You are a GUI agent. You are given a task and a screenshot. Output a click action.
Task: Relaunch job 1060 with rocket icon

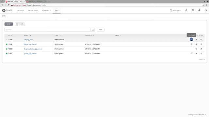point(201,49)
